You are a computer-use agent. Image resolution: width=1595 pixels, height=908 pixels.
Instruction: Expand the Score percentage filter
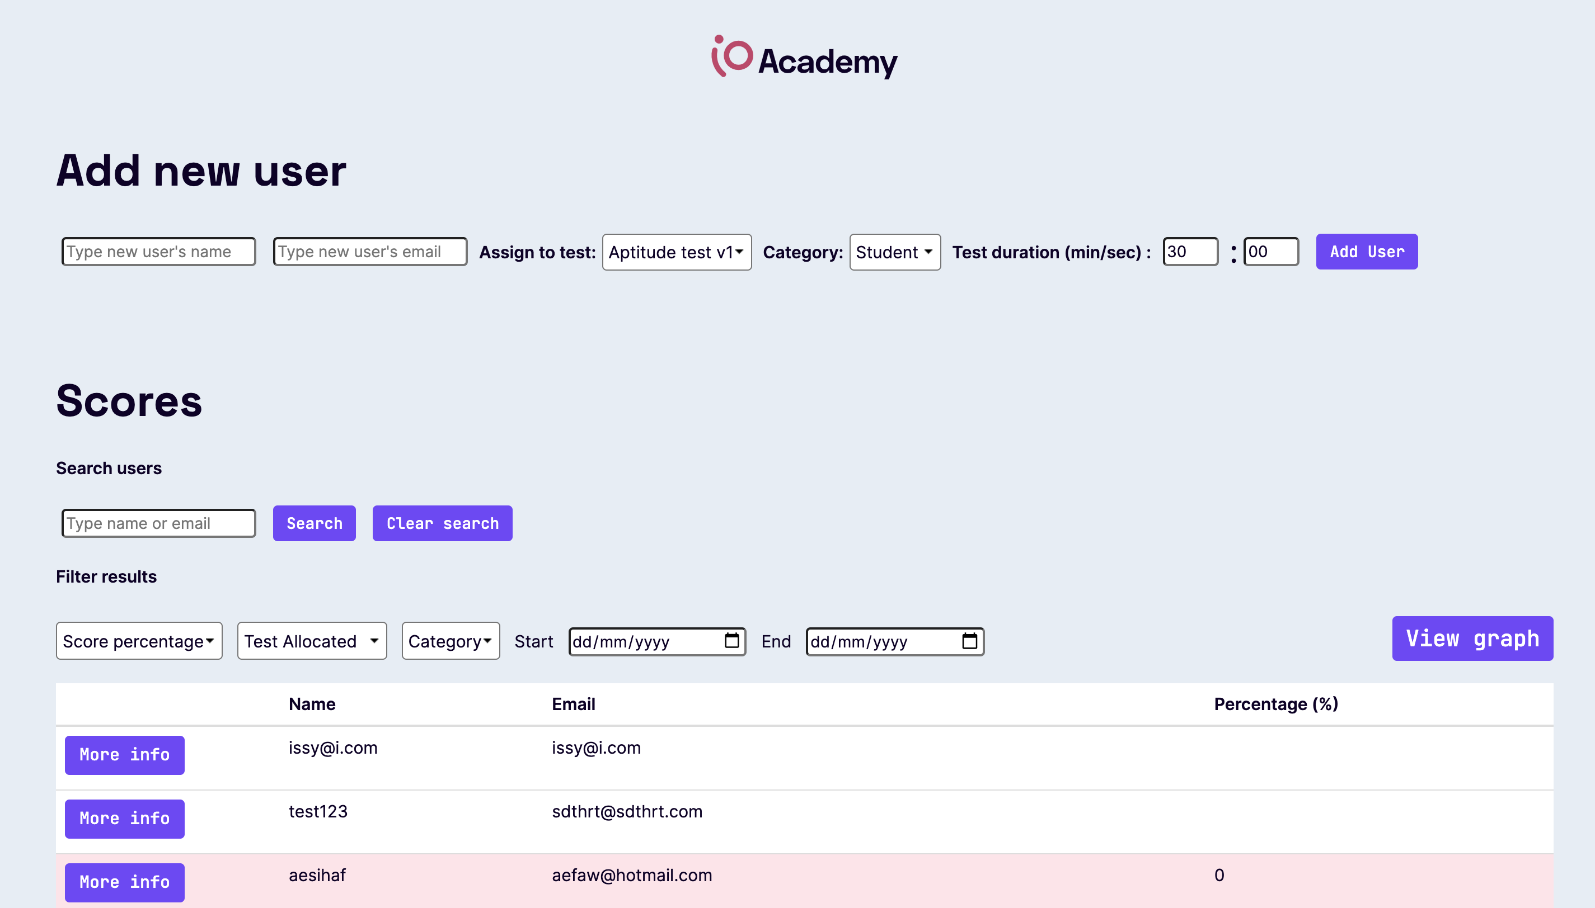(x=139, y=641)
